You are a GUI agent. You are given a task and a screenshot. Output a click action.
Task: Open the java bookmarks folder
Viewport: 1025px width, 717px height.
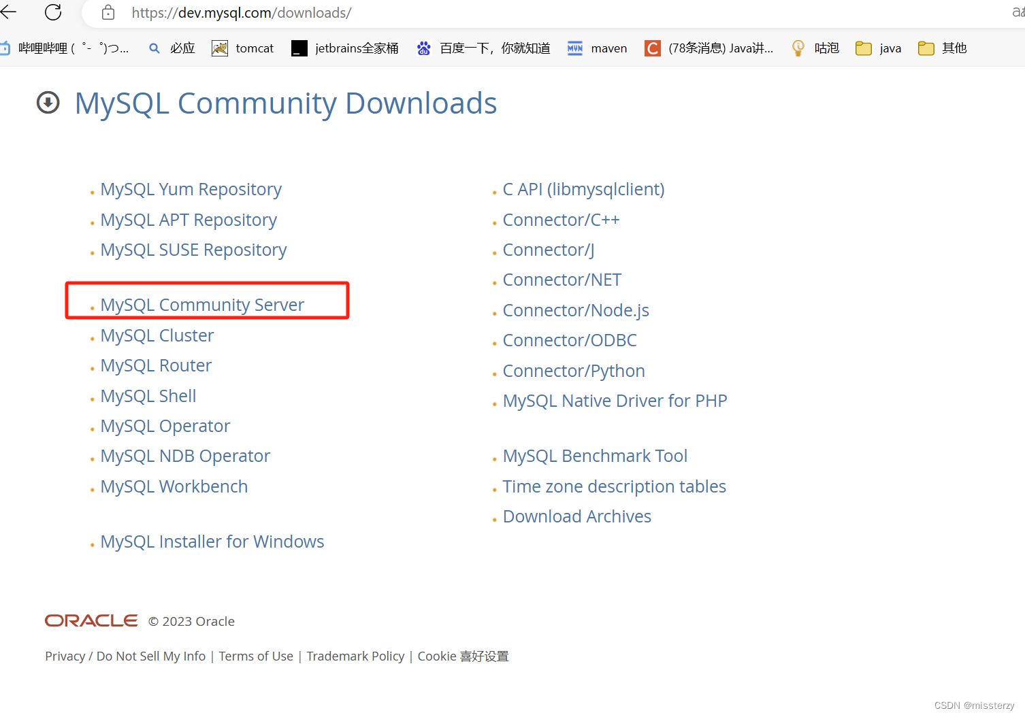coord(879,48)
